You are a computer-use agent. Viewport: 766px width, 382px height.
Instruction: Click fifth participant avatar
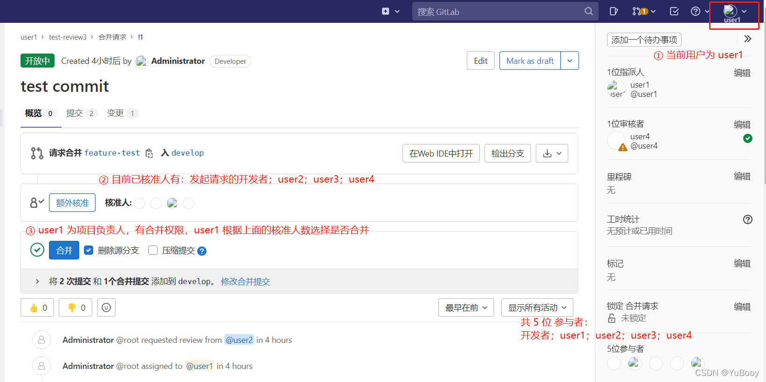697,363
